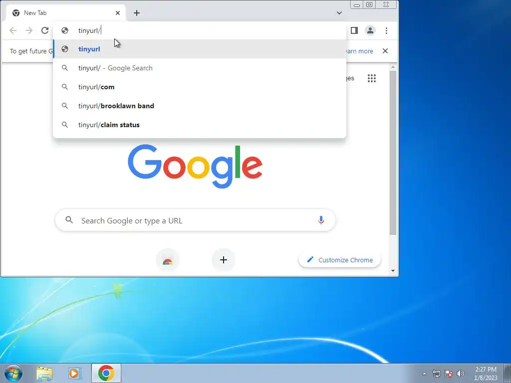The image size is (511, 383).
Task: Open the Windows Start button
Action: [x=13, y=373]
